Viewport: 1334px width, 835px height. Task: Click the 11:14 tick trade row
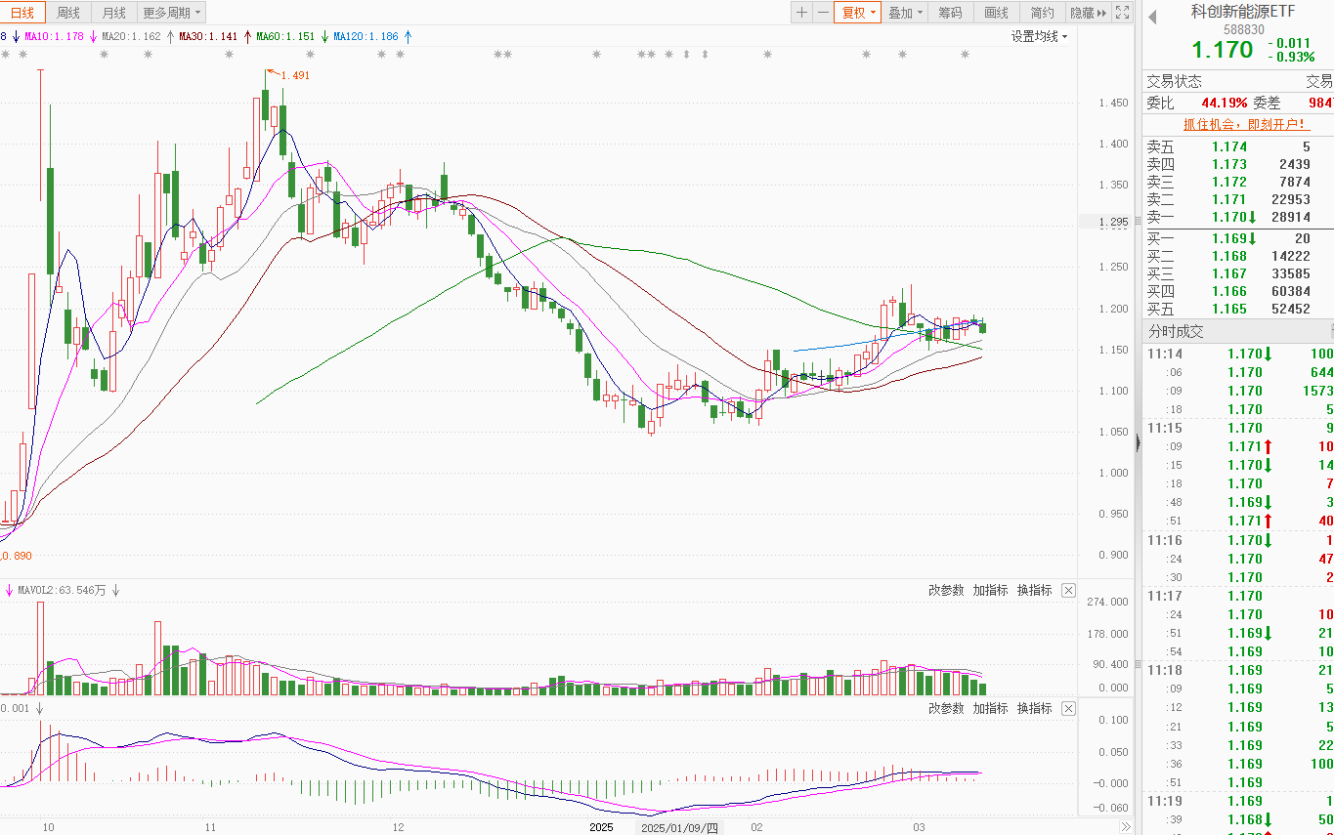point(1239,354)
